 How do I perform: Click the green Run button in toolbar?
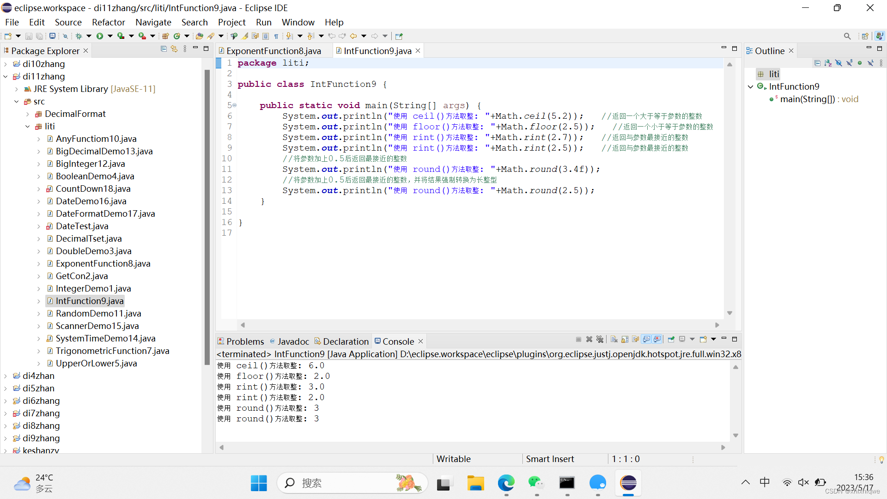coord(100,36)
